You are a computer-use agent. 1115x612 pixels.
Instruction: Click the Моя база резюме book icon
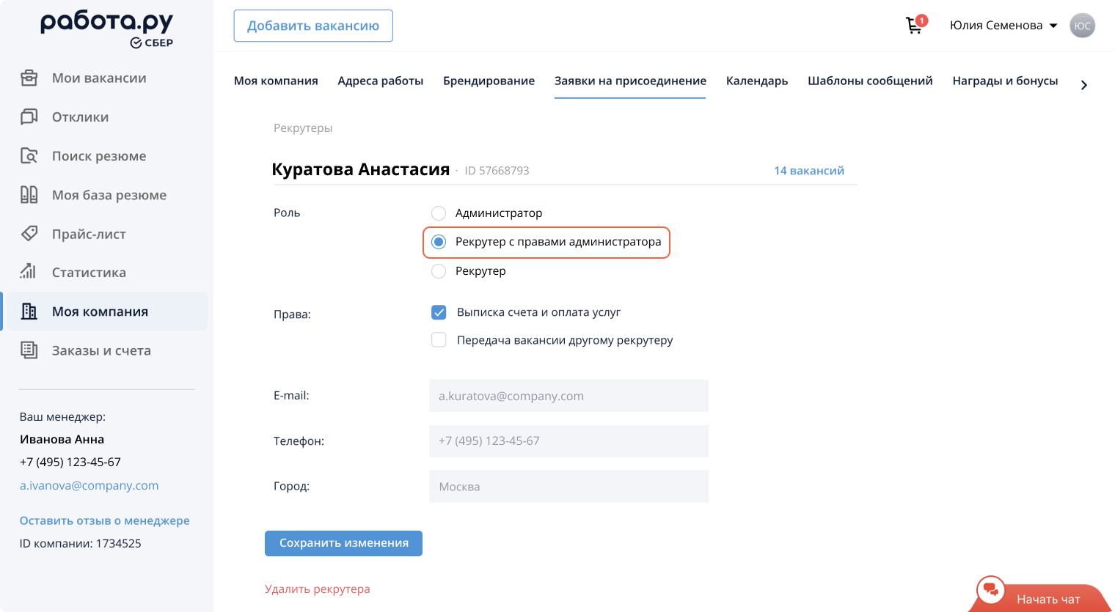(x=29, y=194)
